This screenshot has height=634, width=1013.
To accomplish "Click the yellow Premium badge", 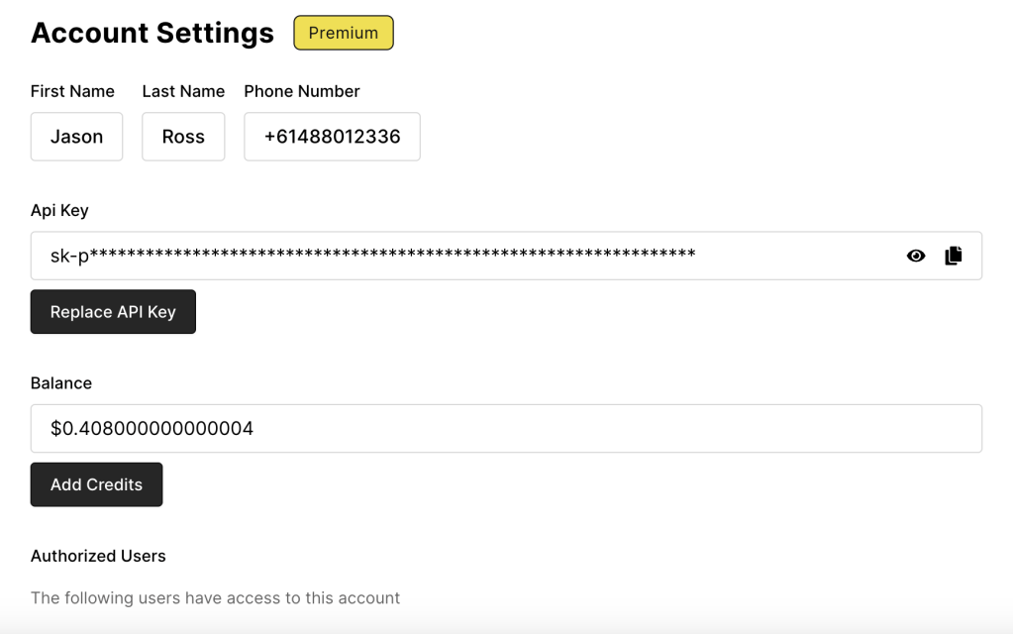I will point(344,33).
